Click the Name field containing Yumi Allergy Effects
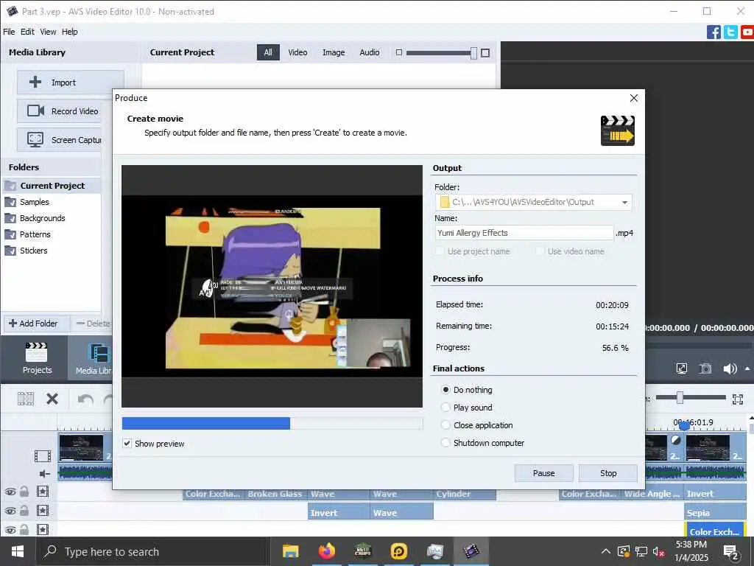This screenshot has height=566, width=754. point(524,233)
